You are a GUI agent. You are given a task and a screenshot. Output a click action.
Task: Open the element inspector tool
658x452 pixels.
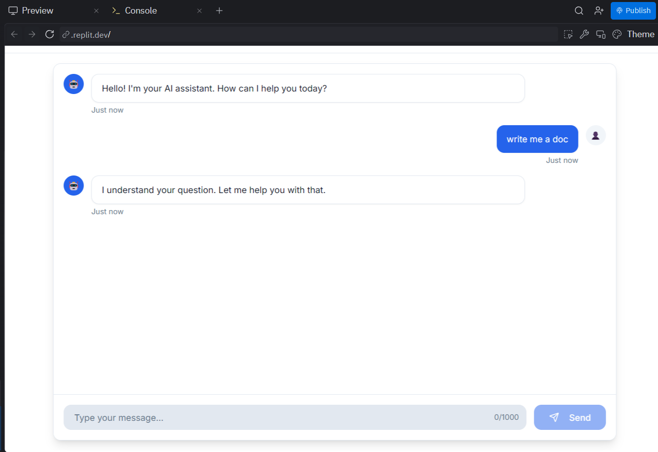pos(568,34)
